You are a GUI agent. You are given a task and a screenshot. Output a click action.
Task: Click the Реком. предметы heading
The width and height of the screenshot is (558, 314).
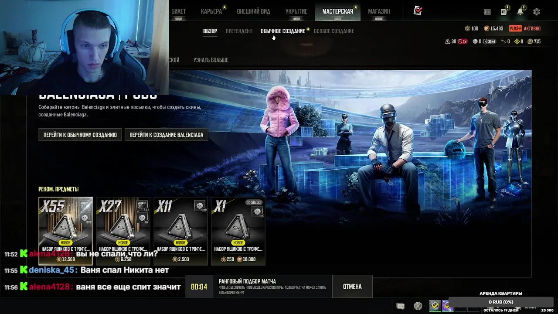(58, 189)
